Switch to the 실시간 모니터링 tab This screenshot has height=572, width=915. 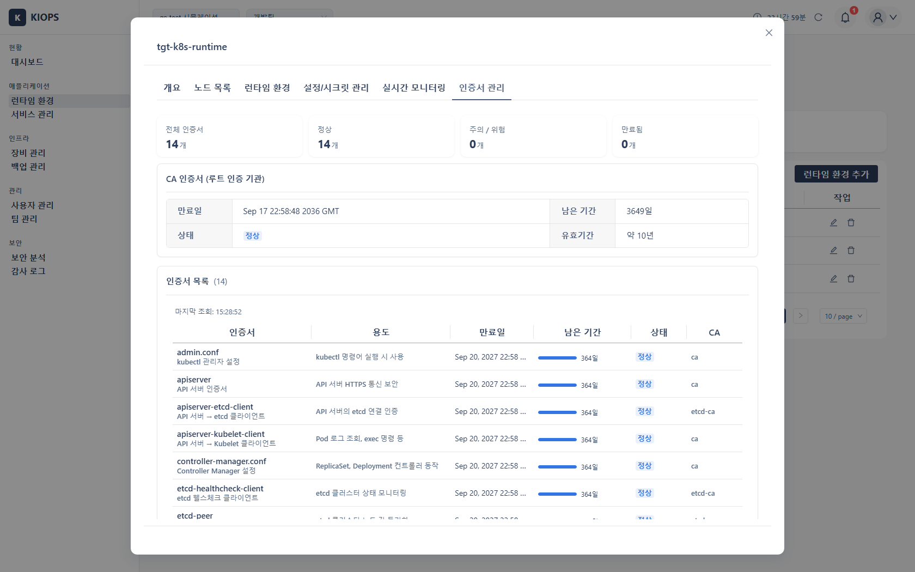coord(414,88)
